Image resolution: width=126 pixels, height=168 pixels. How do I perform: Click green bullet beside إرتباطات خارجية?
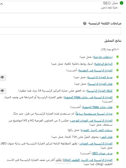click(117, 57)
